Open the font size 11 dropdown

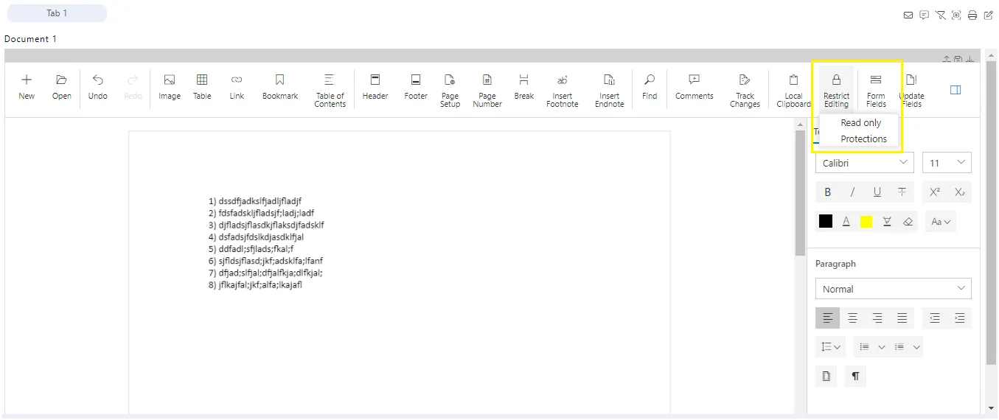[x=947, y=163]
